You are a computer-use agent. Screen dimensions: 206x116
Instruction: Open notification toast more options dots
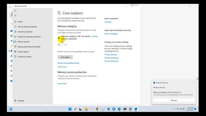pos(188,83)
